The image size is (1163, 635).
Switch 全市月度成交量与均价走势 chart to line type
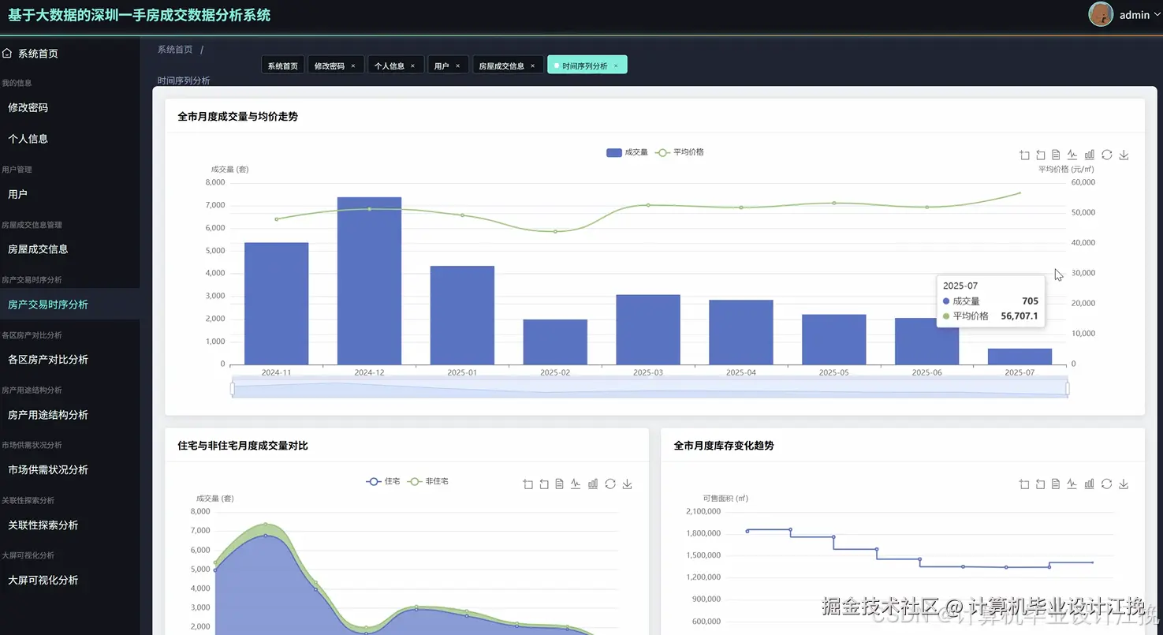coord(1072,155)
